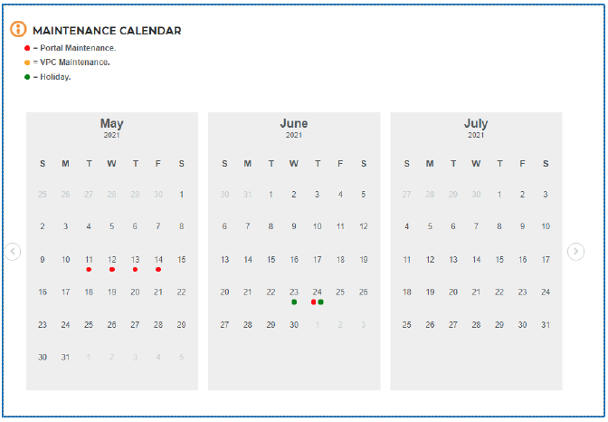Select June 30 in the calendar
The height and width of the screenshot is (422, 608).
pos(294,324)
